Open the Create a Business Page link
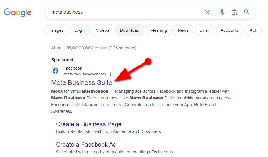 click(89, 124)
